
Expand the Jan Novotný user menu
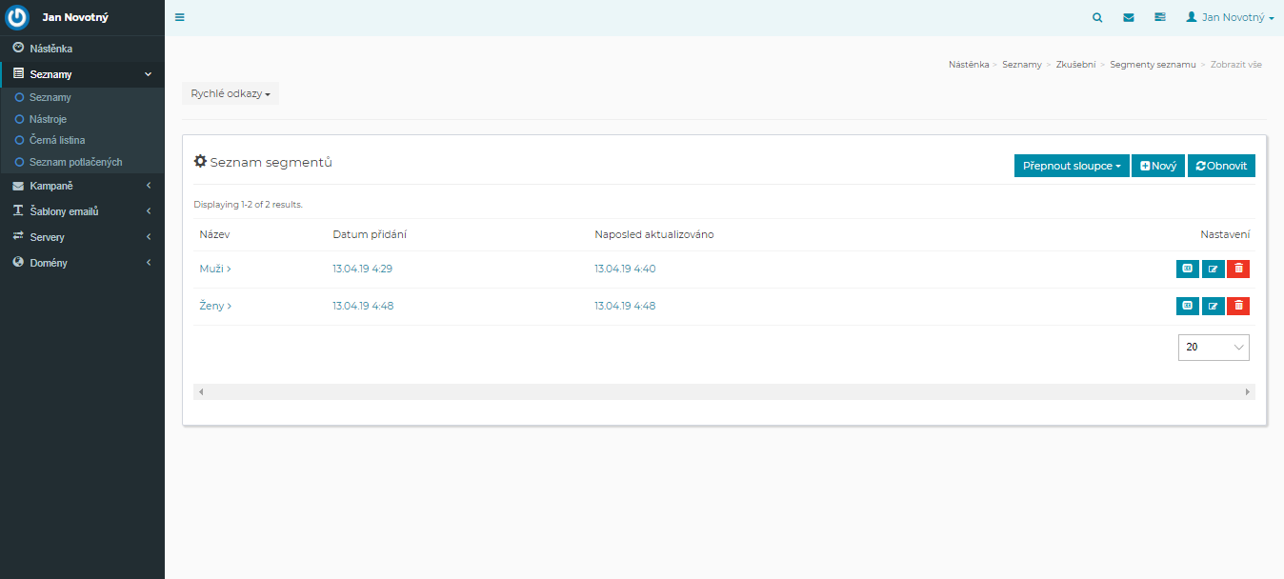[1230, 17]
